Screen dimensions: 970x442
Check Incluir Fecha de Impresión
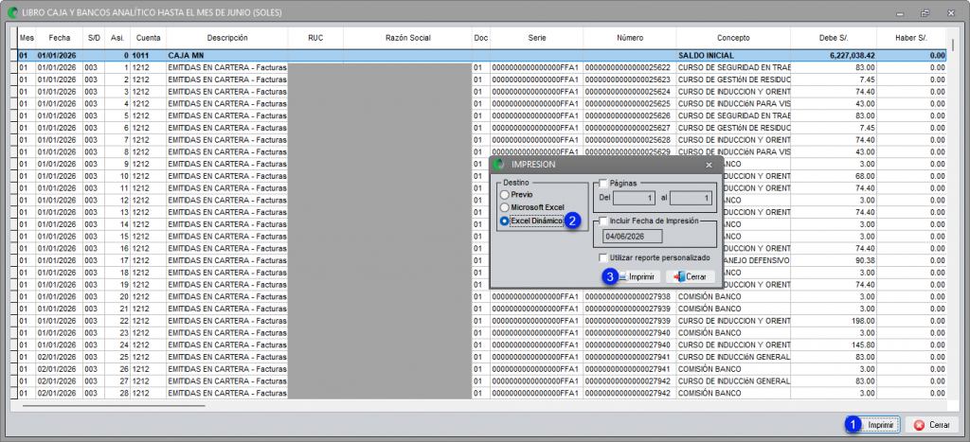603,221
